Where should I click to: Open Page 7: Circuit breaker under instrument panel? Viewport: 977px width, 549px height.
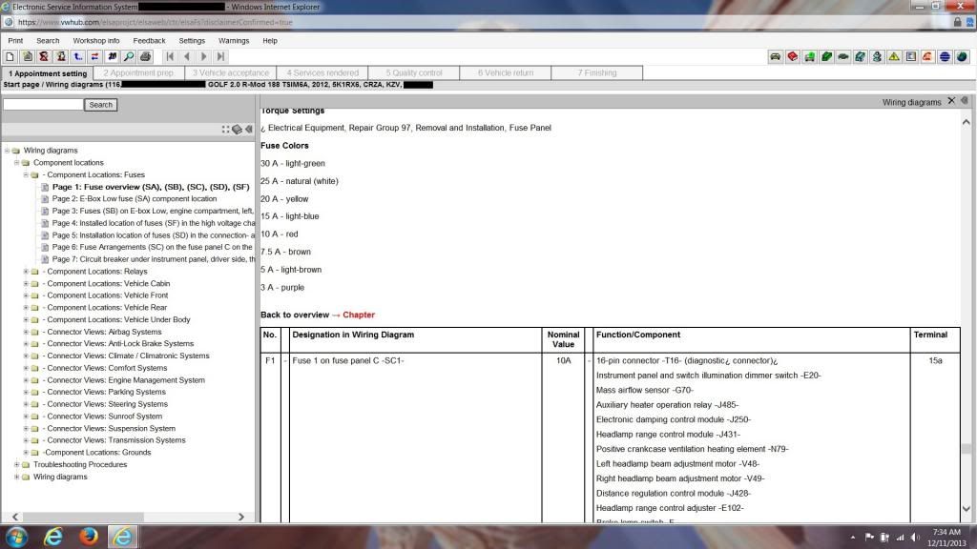coord(154,259)
